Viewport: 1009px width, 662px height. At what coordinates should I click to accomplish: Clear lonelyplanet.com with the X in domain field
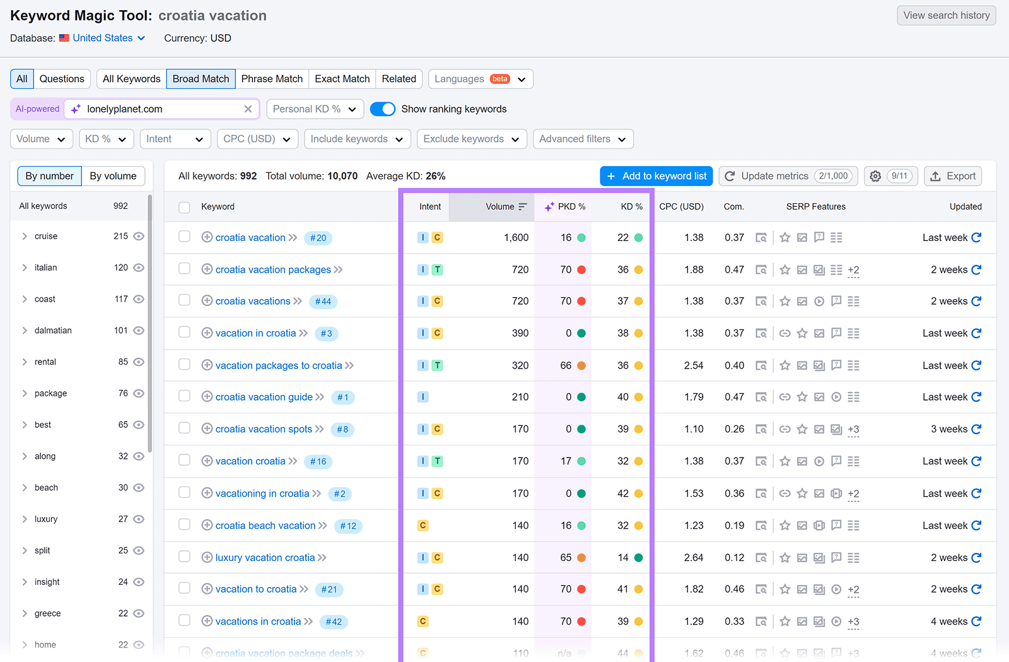pos(248,109)
